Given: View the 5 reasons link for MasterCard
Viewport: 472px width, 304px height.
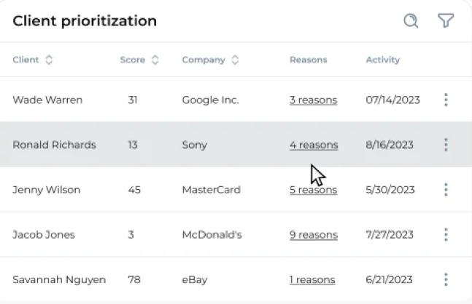Looking at the screenshot, I should [314, 190].
